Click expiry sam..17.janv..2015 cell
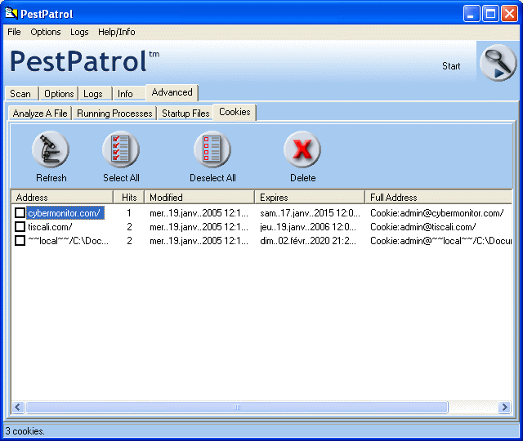The image size is (523, 441). click(310, 212)
